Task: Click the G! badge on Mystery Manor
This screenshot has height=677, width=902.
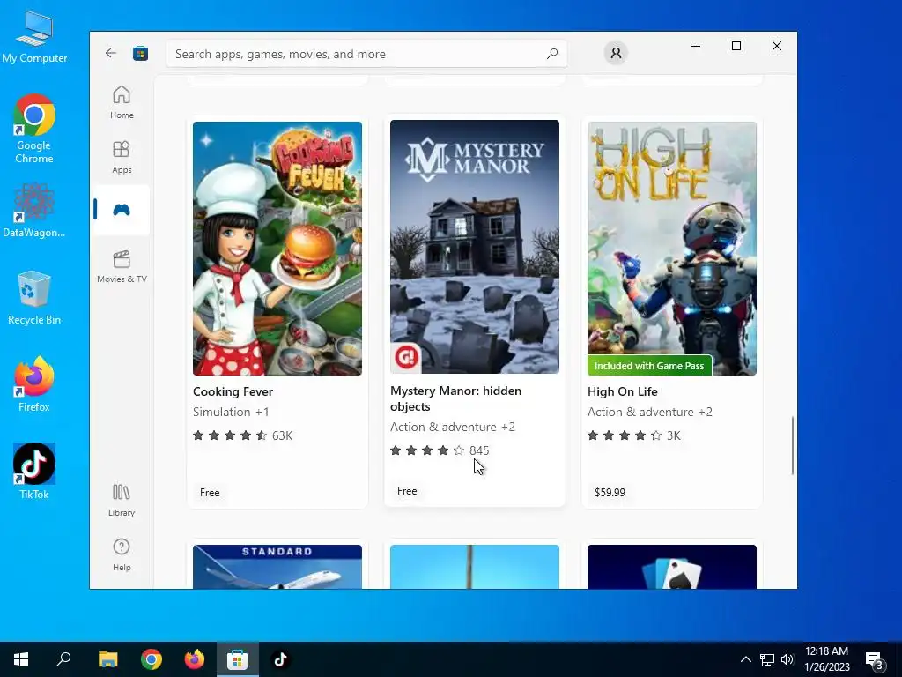Action: click(x=406, y=358)
